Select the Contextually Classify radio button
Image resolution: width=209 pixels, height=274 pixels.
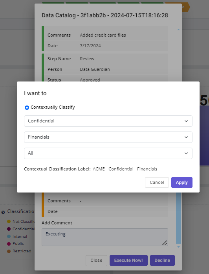[x=27, y=107]
